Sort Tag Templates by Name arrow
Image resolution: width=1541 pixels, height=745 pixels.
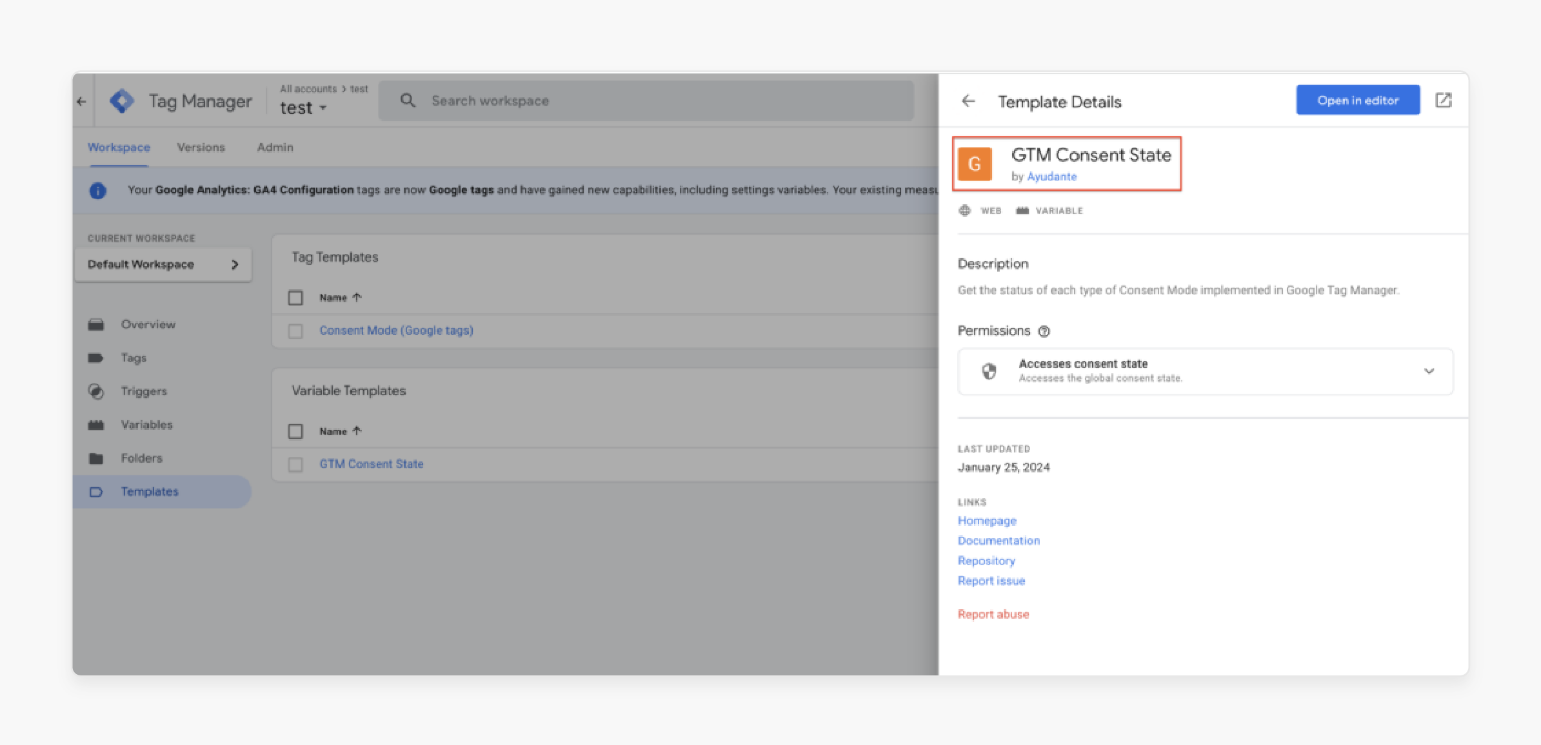(x=357, y=297)
